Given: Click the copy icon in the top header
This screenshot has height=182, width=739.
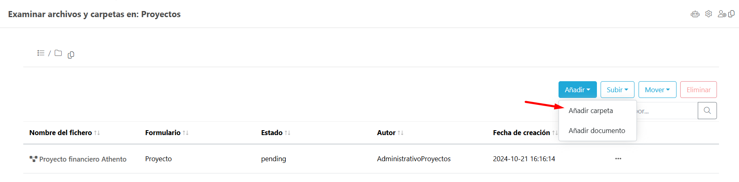Looking at the screenshot, I should pyautogui.click(x=732, y=14).
